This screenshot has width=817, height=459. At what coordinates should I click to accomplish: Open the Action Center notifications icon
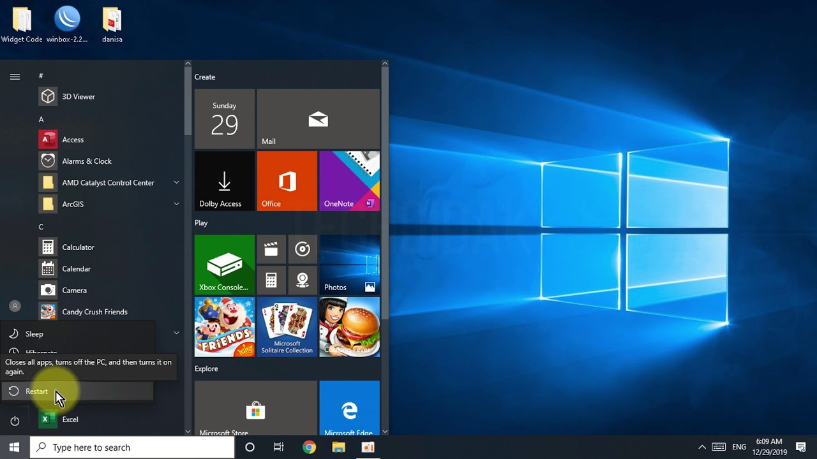coord(801,448)
